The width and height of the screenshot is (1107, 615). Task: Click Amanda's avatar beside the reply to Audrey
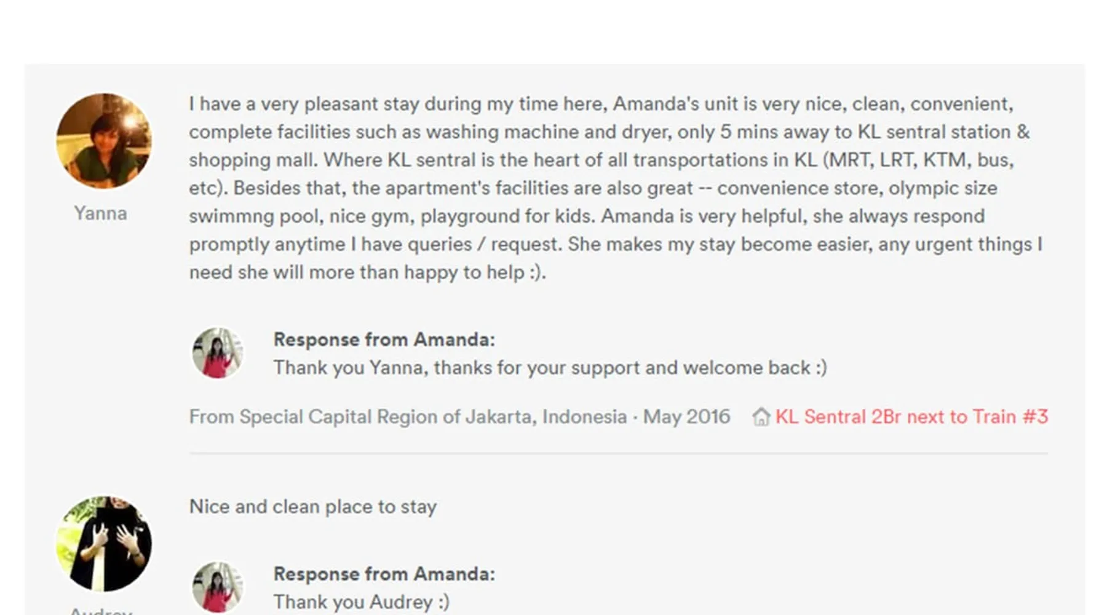point(217,587)
